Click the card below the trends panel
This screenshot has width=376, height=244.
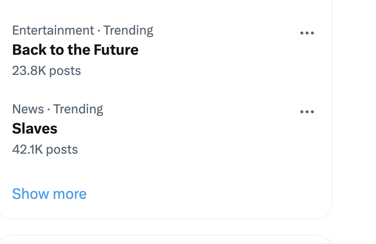pyautogui.click(x=163, y=240)
